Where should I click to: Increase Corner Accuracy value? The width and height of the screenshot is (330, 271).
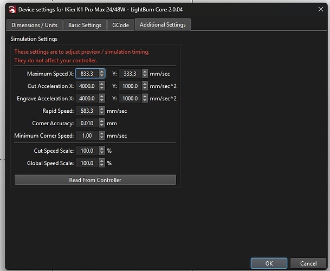102,121
